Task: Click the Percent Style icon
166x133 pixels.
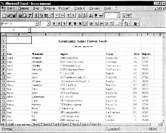Action: (97, 24)
